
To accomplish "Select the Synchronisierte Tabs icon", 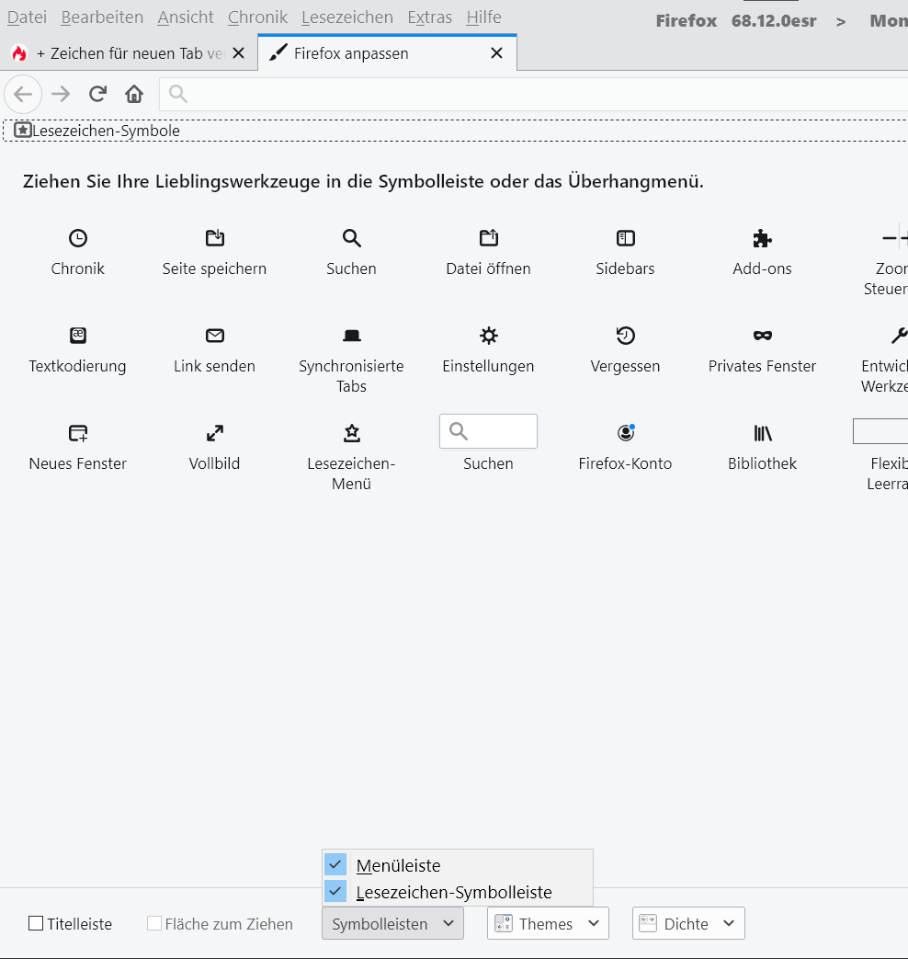I will click(352, 336).
